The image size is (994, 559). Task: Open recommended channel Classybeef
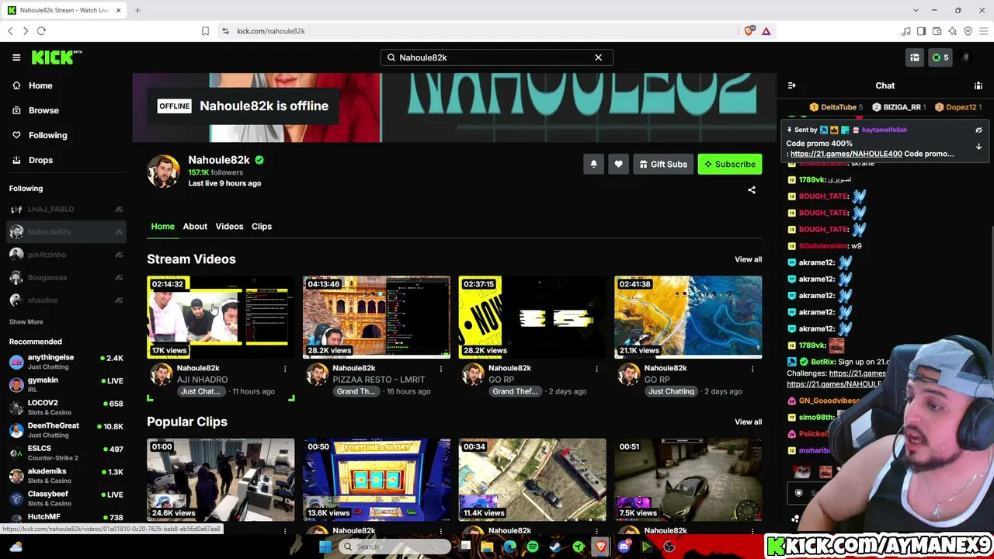(66, 498)
